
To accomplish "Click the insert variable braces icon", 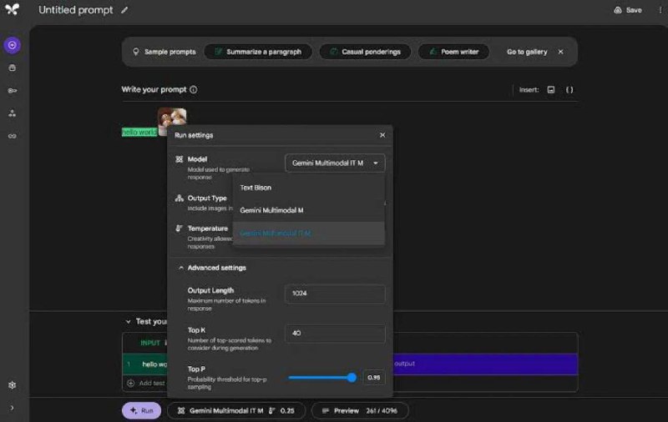I will (569, 89).
